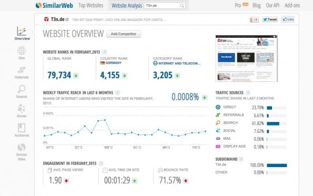
Task: Click the chart peak point near NOV'12
Action: click(105, 120)
